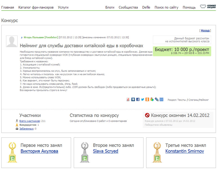Open the Блоги section
This screenshot has width=217, height=170.
point(110,8)
